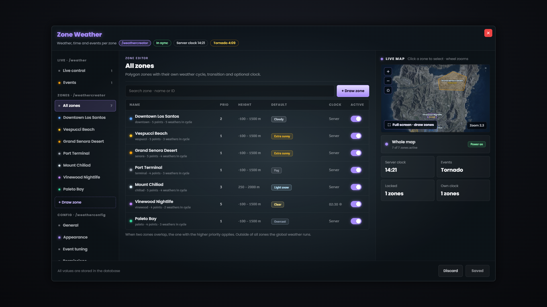Click Cloudy tag for Downtown Los Santos
The height and width of the screenshot is (307, 547).
point(279,119)
